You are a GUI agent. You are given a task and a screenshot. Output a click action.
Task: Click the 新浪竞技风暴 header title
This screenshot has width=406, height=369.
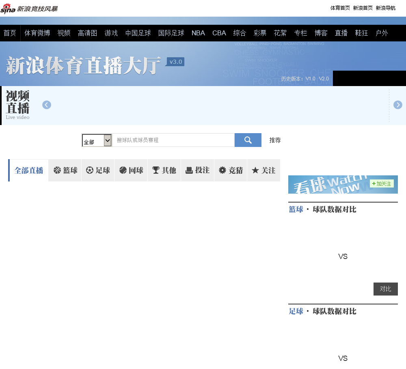(x=37, y=9)
